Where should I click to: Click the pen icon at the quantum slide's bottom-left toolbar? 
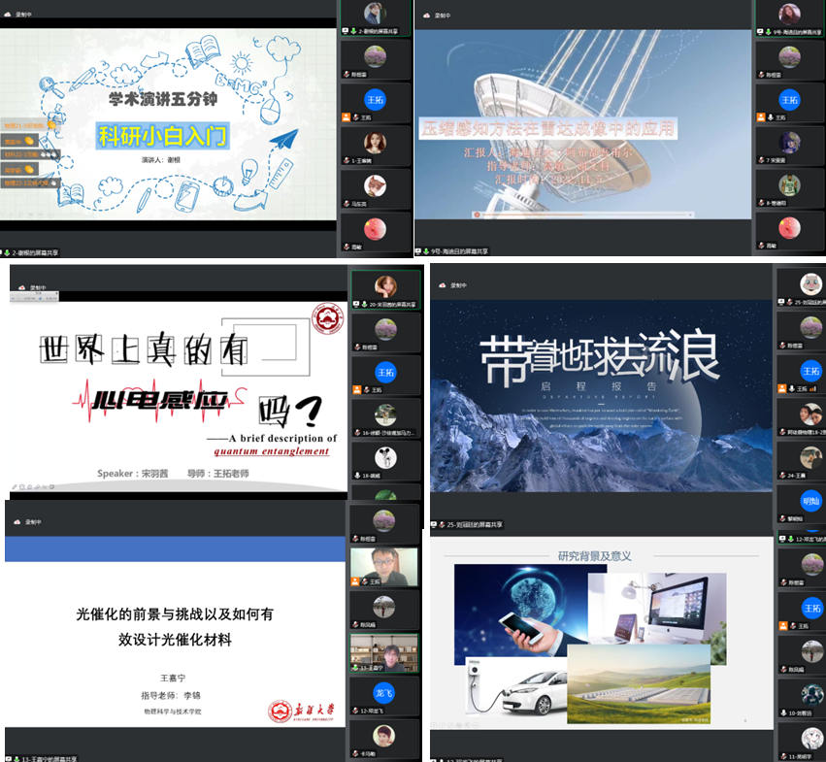coord(15,487)
